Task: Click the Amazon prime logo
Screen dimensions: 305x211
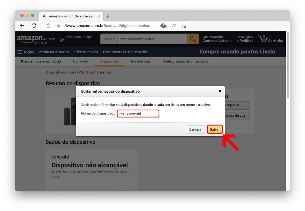Action: [x=36, y=39]
